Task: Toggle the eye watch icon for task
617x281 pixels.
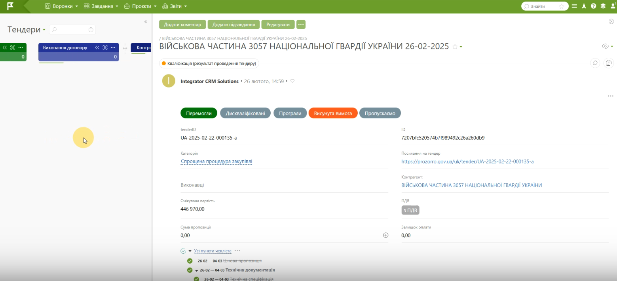Action: (x=605, y=46)
